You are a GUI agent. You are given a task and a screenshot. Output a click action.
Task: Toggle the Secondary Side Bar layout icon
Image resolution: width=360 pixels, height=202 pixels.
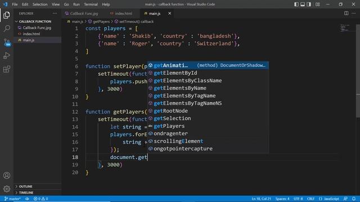point(309,4)
